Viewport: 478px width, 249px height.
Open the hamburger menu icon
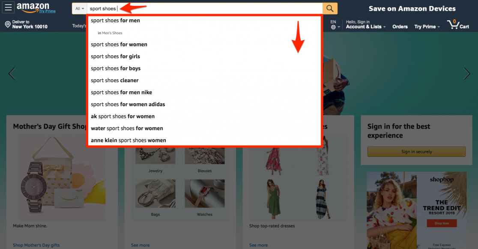pyautogui.click(x=8, y=8)
